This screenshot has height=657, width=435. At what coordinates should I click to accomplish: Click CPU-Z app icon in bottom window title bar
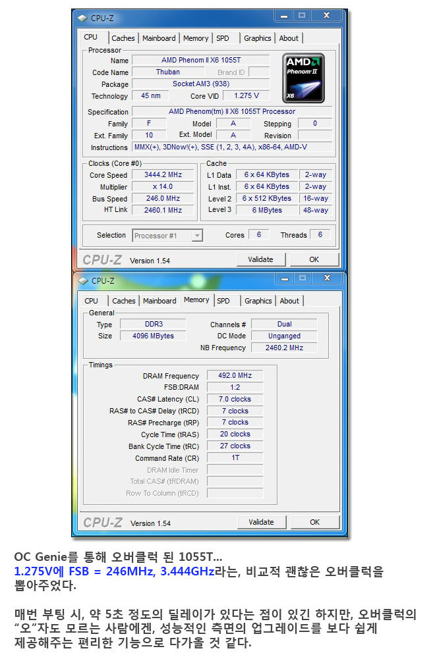click(83, 280)
